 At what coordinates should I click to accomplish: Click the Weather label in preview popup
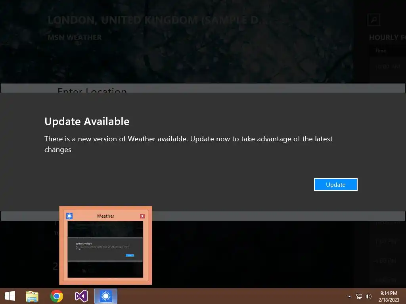105,216
